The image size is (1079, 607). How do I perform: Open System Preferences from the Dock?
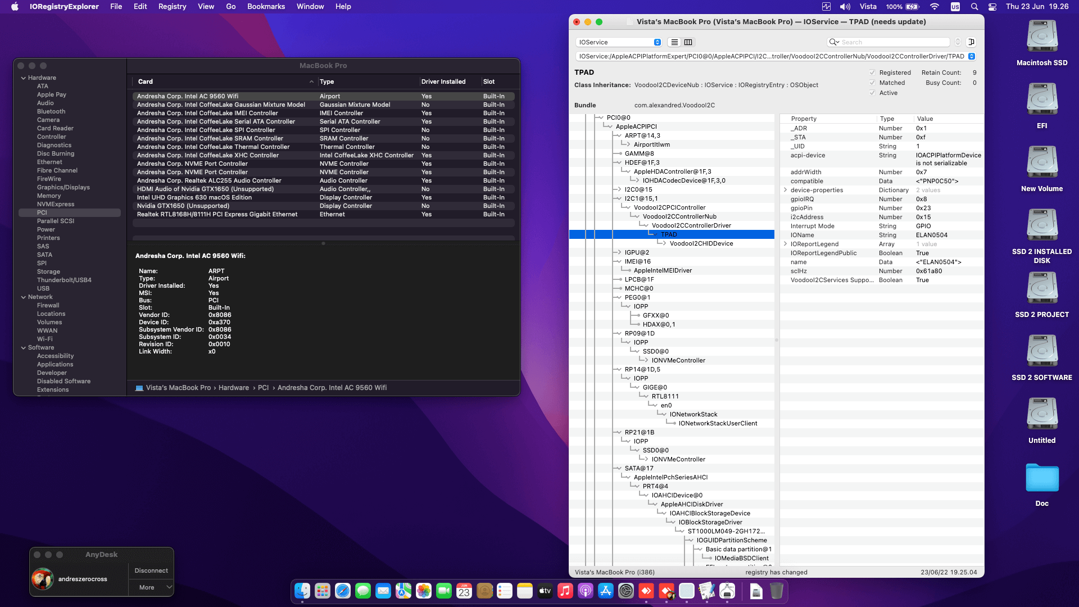coord(626,591)
